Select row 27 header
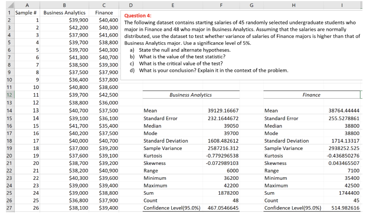The height and width of the screenshot is (214, 371). pyautogui.click(x=9, y=208)
